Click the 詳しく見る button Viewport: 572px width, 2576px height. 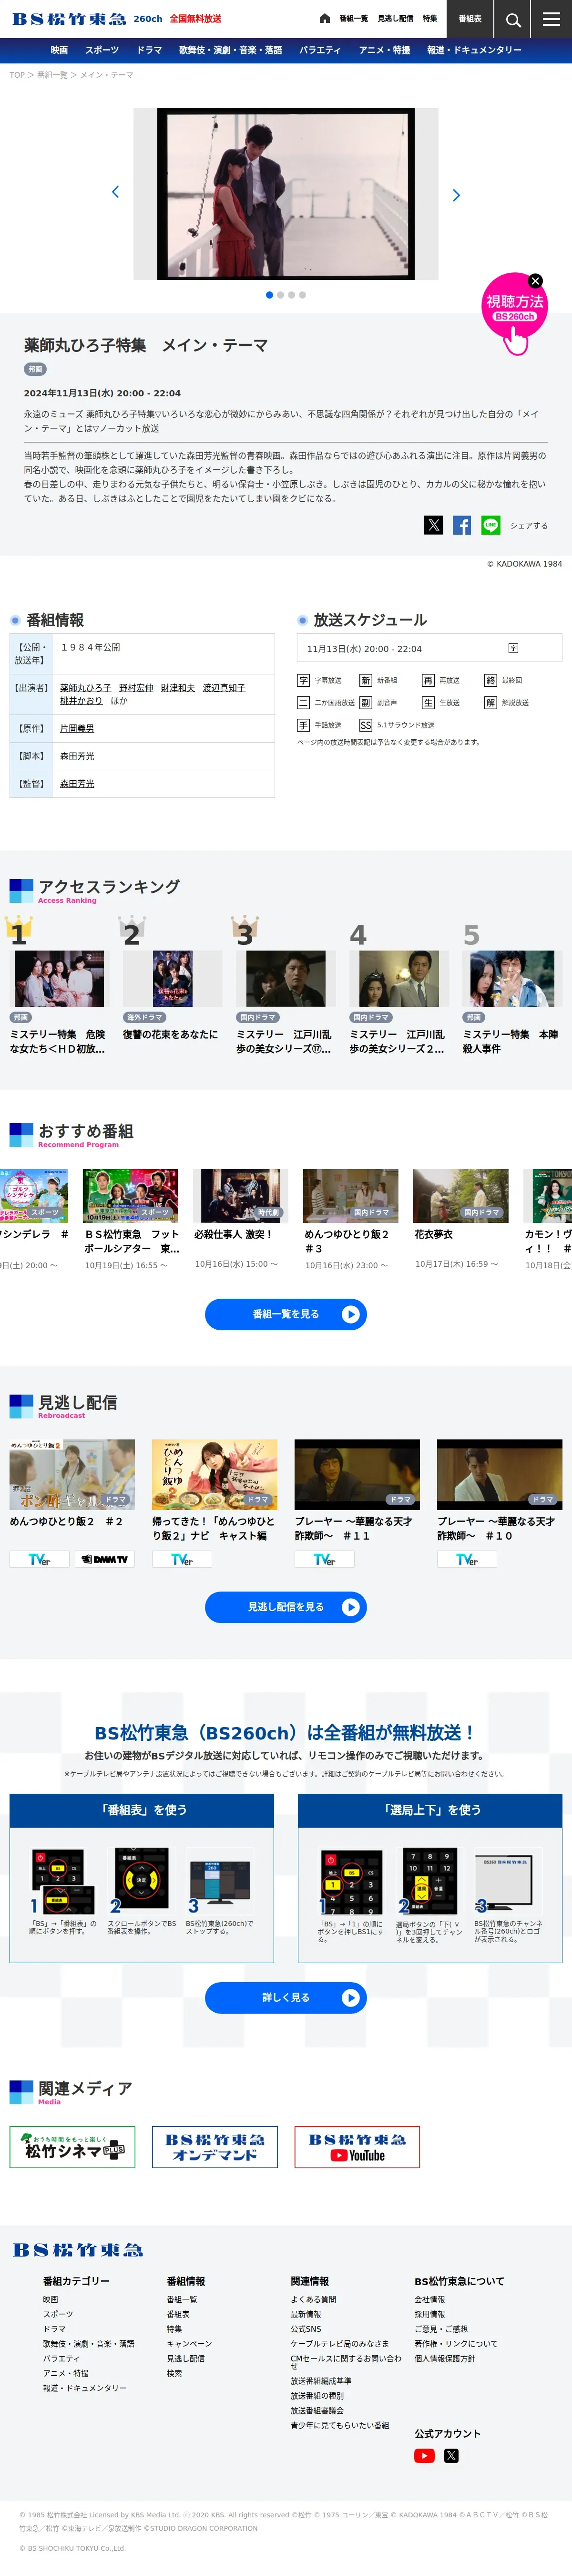point(286,1998)
